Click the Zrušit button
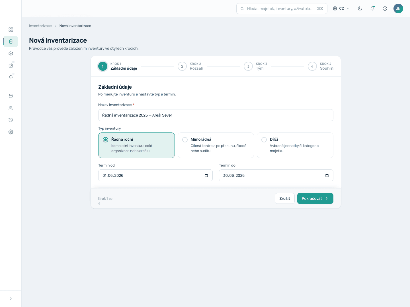Viewport: 410px width, 307px height. [x=285, y=198]
